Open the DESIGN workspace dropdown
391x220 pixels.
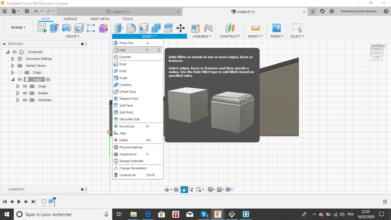coord(18,27)
